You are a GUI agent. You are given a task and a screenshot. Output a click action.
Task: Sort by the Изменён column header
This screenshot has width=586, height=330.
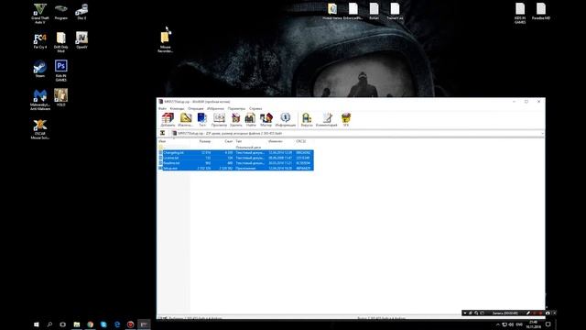[x=276, y=141]
